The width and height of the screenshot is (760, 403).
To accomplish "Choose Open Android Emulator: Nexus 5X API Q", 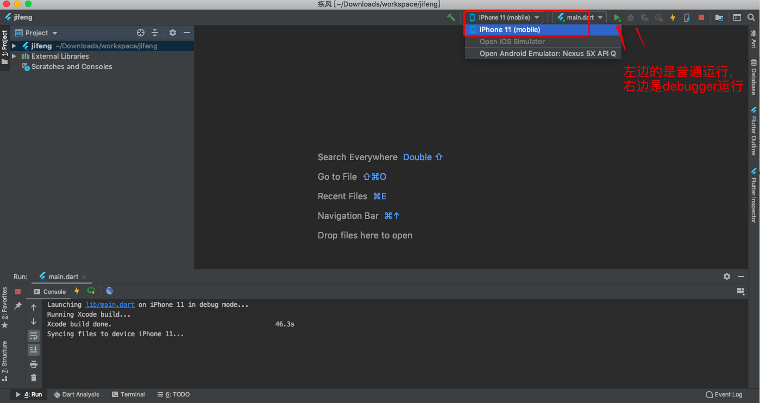I will 543,54.
